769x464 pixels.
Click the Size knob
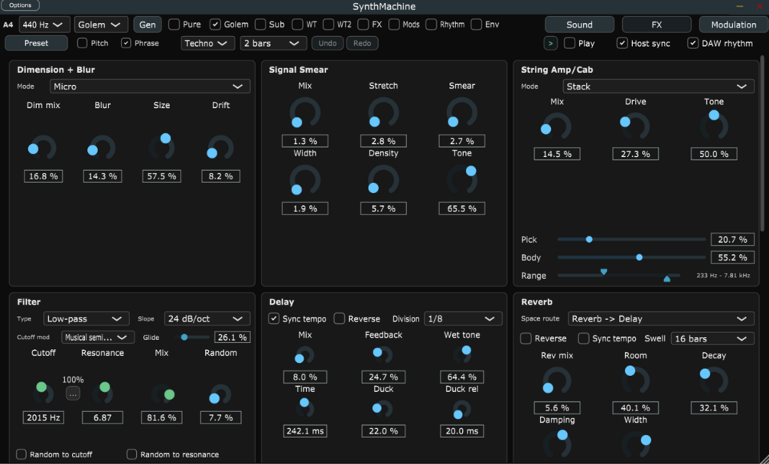pyautogui.click(x=161, y=147)
